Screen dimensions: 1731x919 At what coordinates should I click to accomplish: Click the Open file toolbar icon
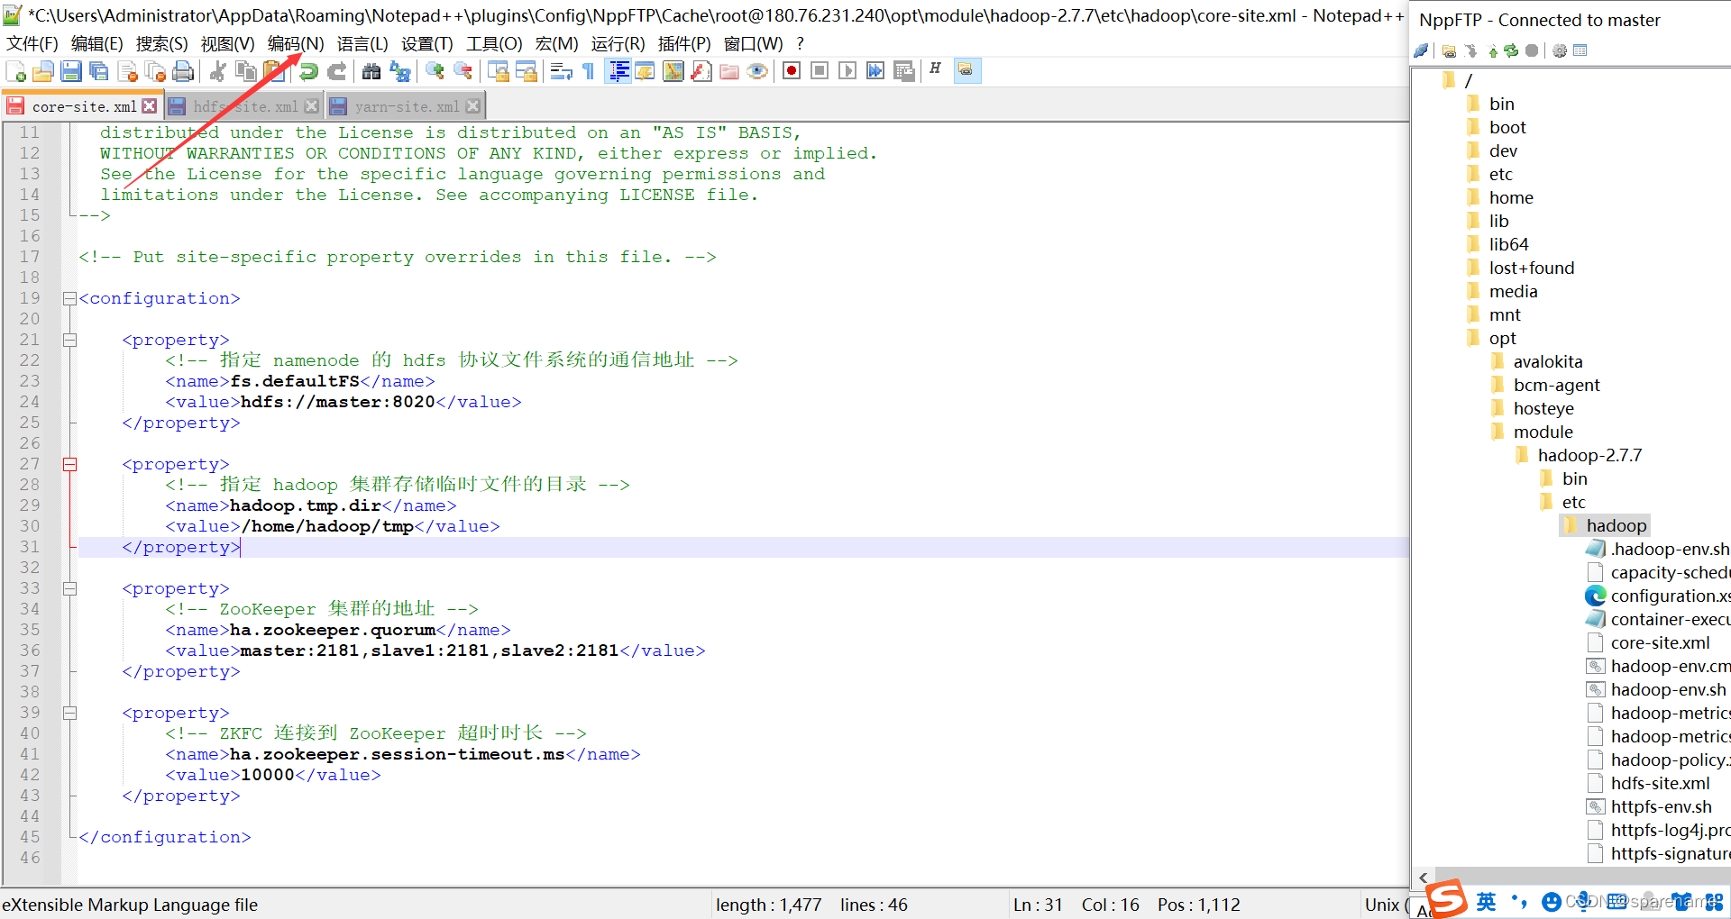click(43, 71)
